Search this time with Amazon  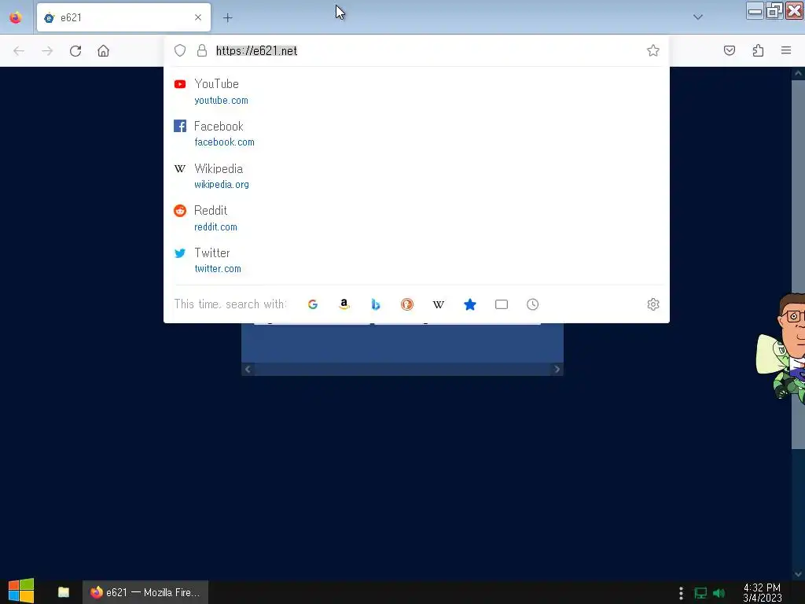pos(344,304)
